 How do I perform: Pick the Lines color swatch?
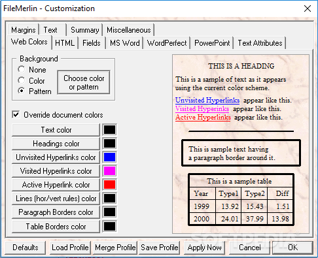tap(109, 199)
